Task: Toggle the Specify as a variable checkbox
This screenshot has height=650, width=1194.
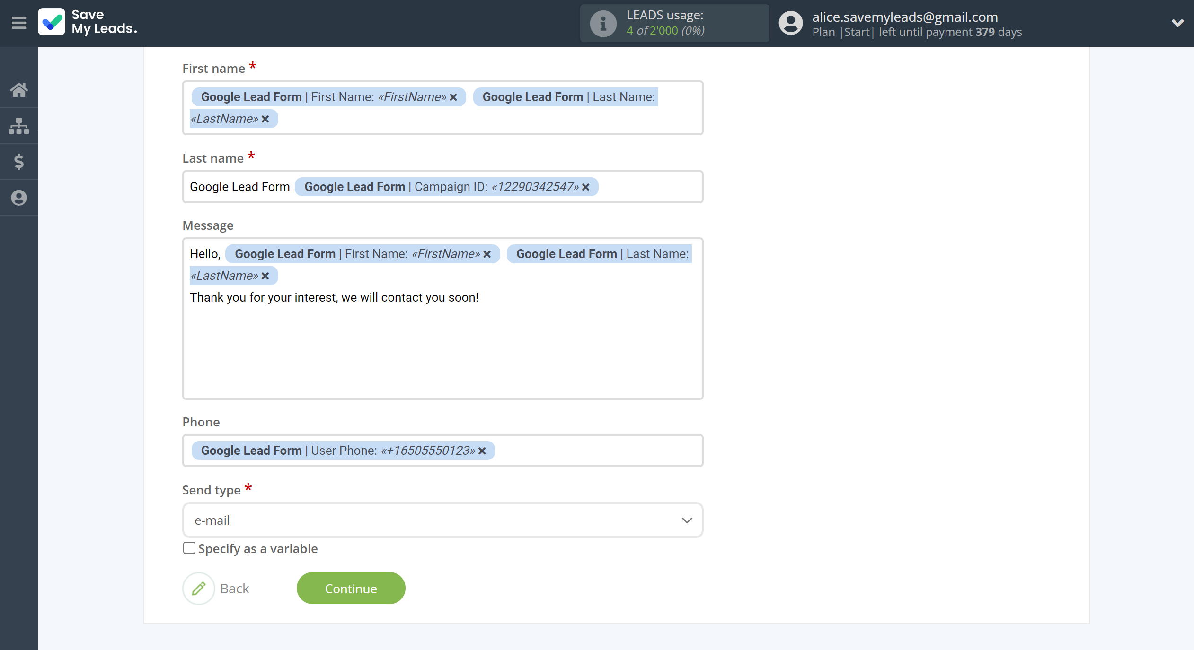Action: point(188,548)
